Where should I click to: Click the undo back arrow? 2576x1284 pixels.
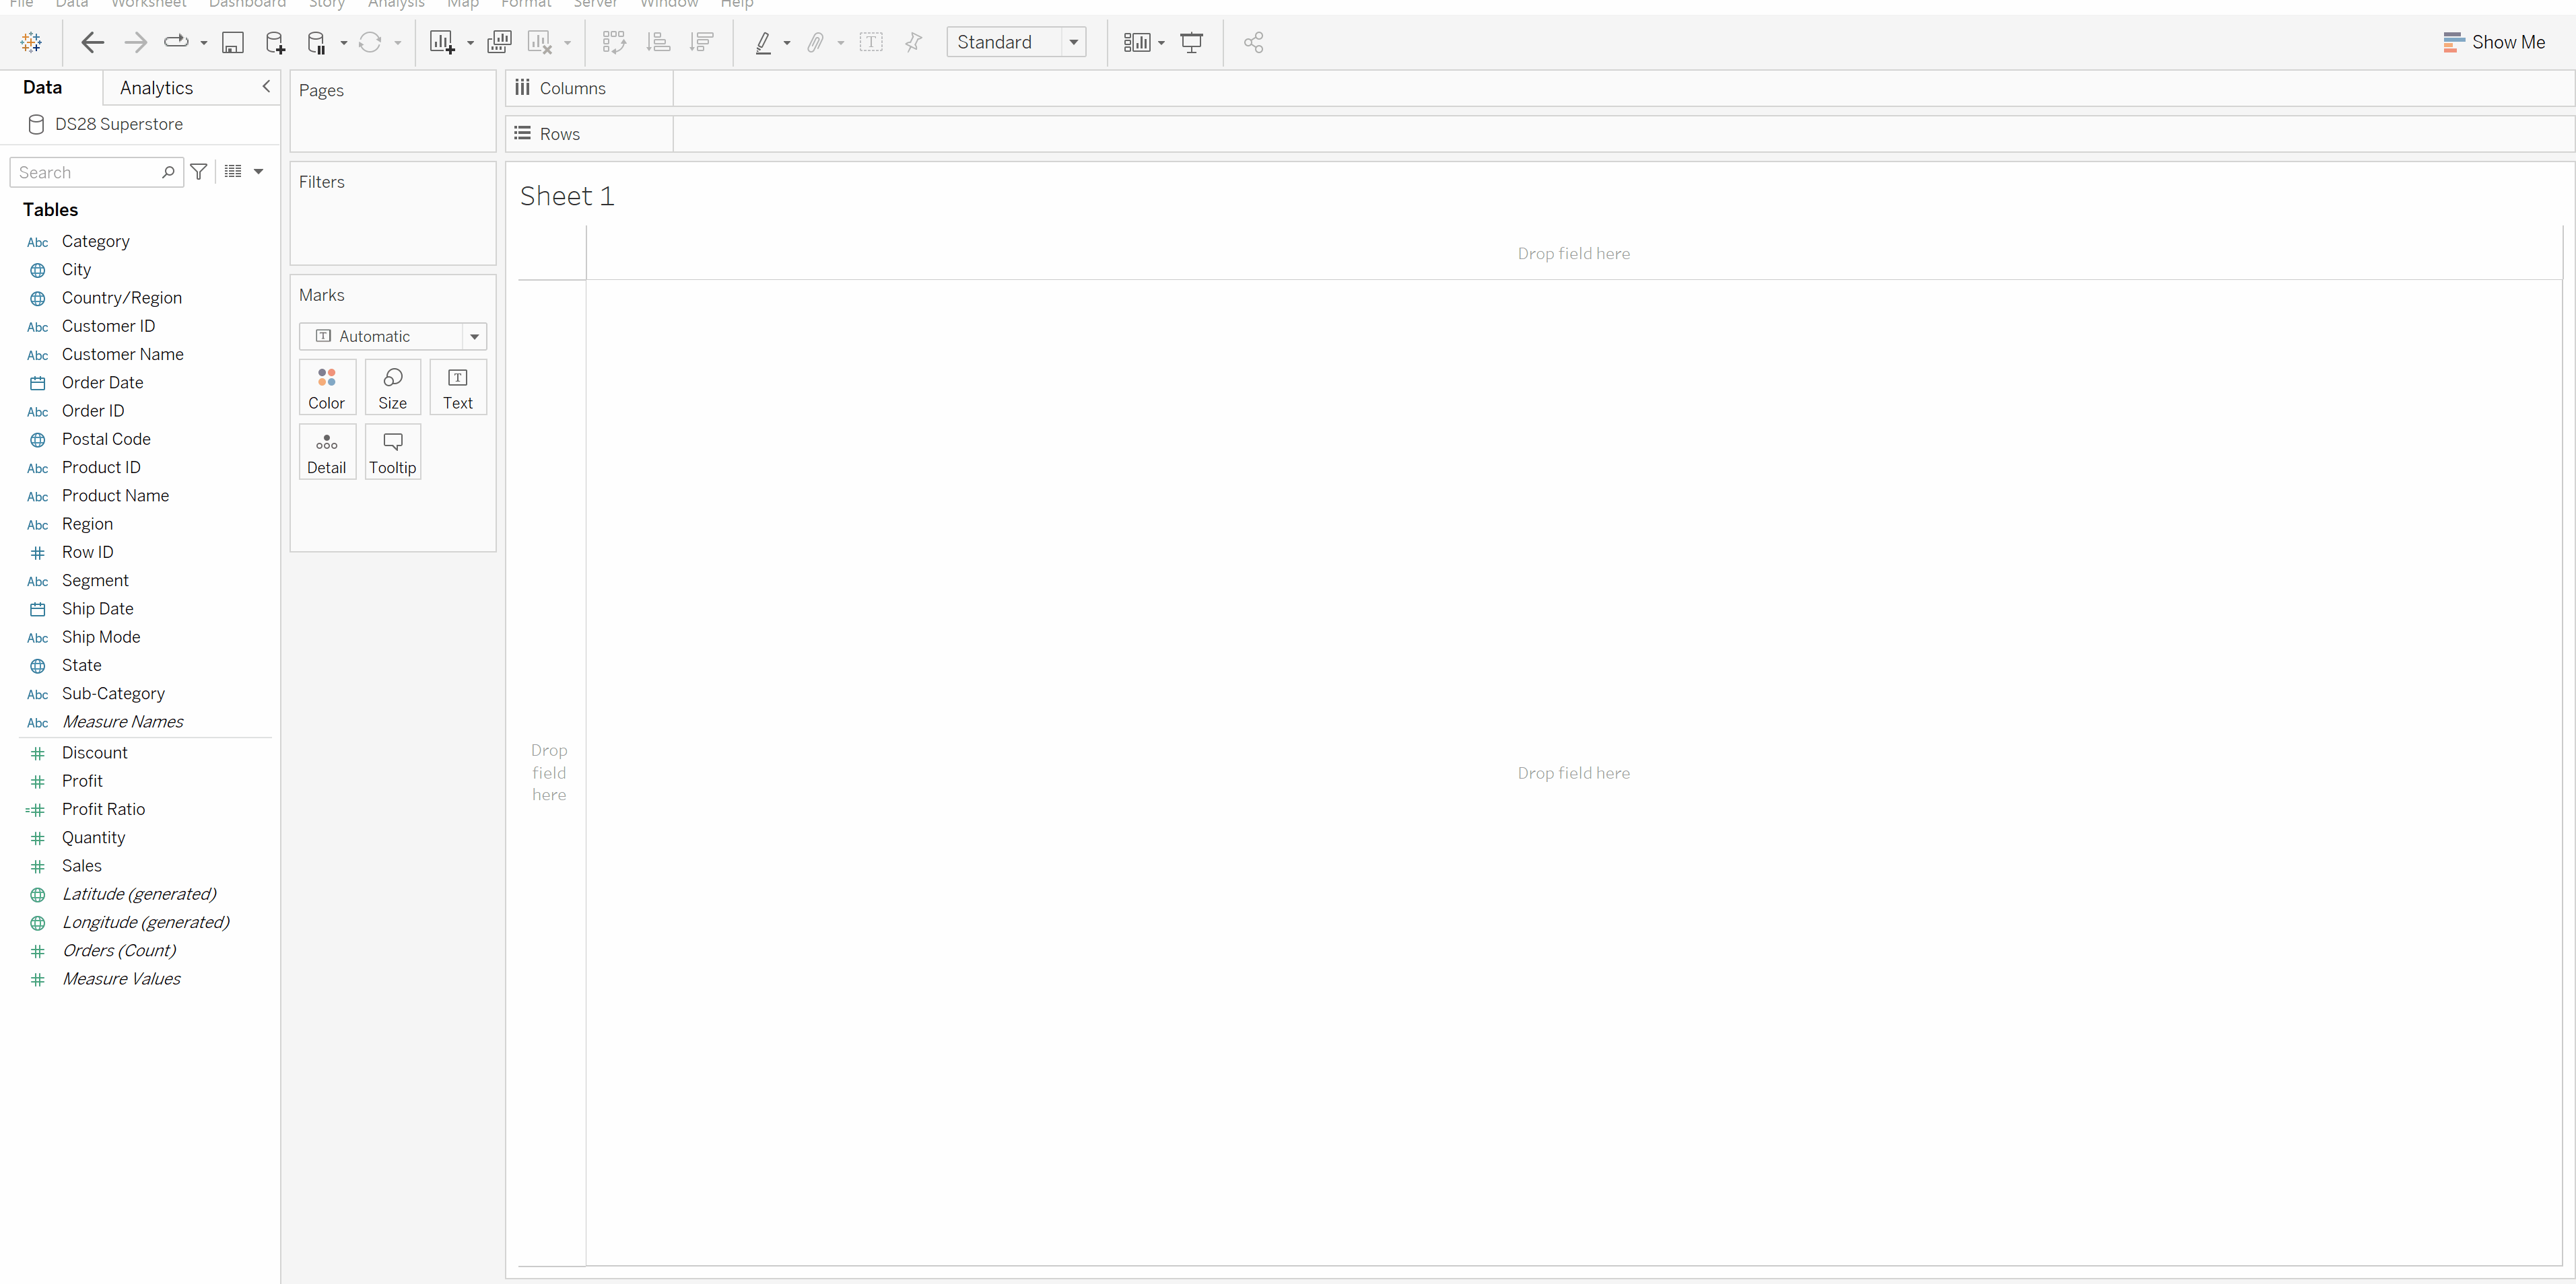pos(92,42)
